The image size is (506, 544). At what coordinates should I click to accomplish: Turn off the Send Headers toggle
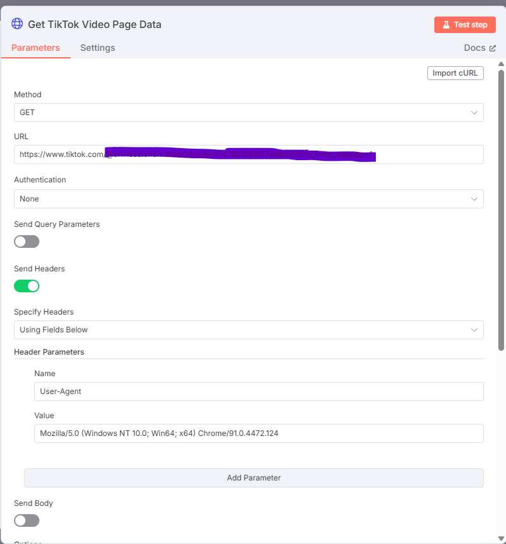(27, 286)
